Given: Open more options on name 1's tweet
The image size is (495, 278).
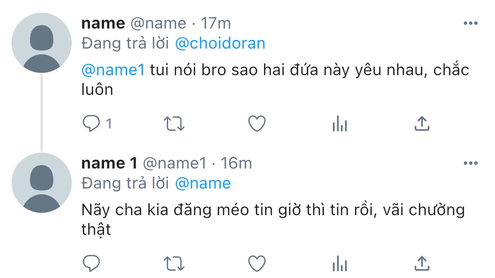Looking at the screenshot, I should (x=470, y=163).
